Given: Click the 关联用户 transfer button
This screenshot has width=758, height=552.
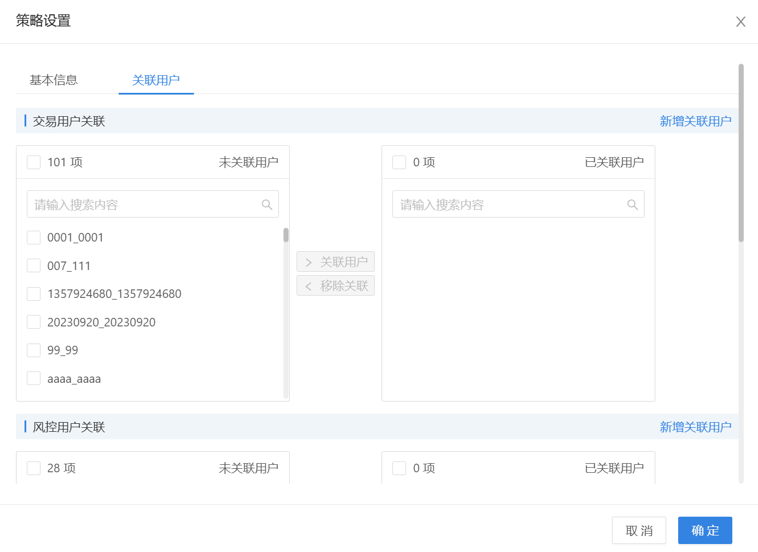Looking at the screenshot, I should (x=335, y=261).
